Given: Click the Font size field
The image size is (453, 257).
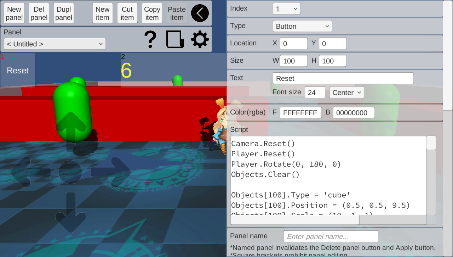Looking at the screenshot, I should point(315,93).
